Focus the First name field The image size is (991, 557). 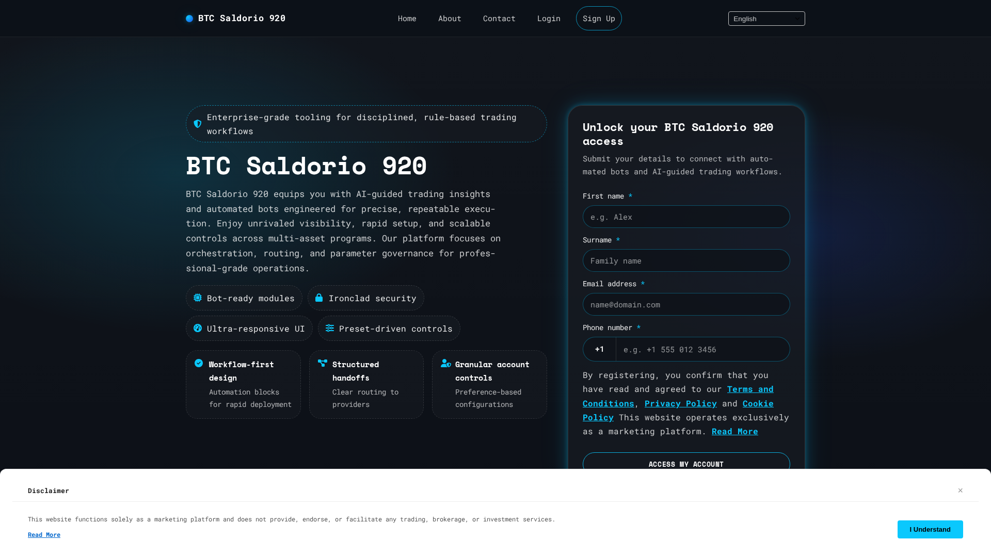click(686, 217)
